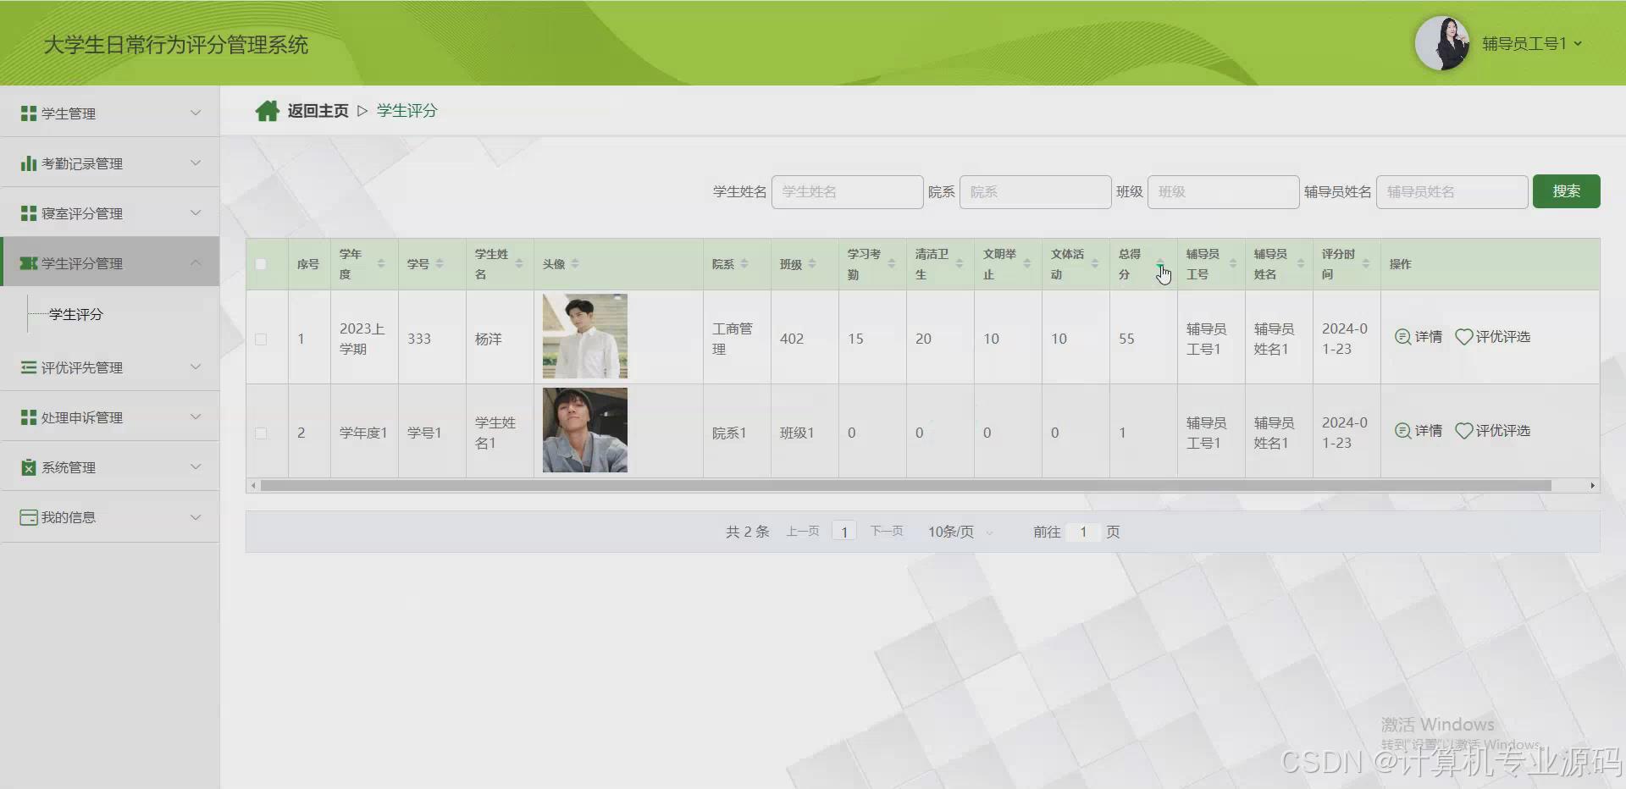
Task: Check the row 1 checkbox for 杨洋
Action: point(261,339)
